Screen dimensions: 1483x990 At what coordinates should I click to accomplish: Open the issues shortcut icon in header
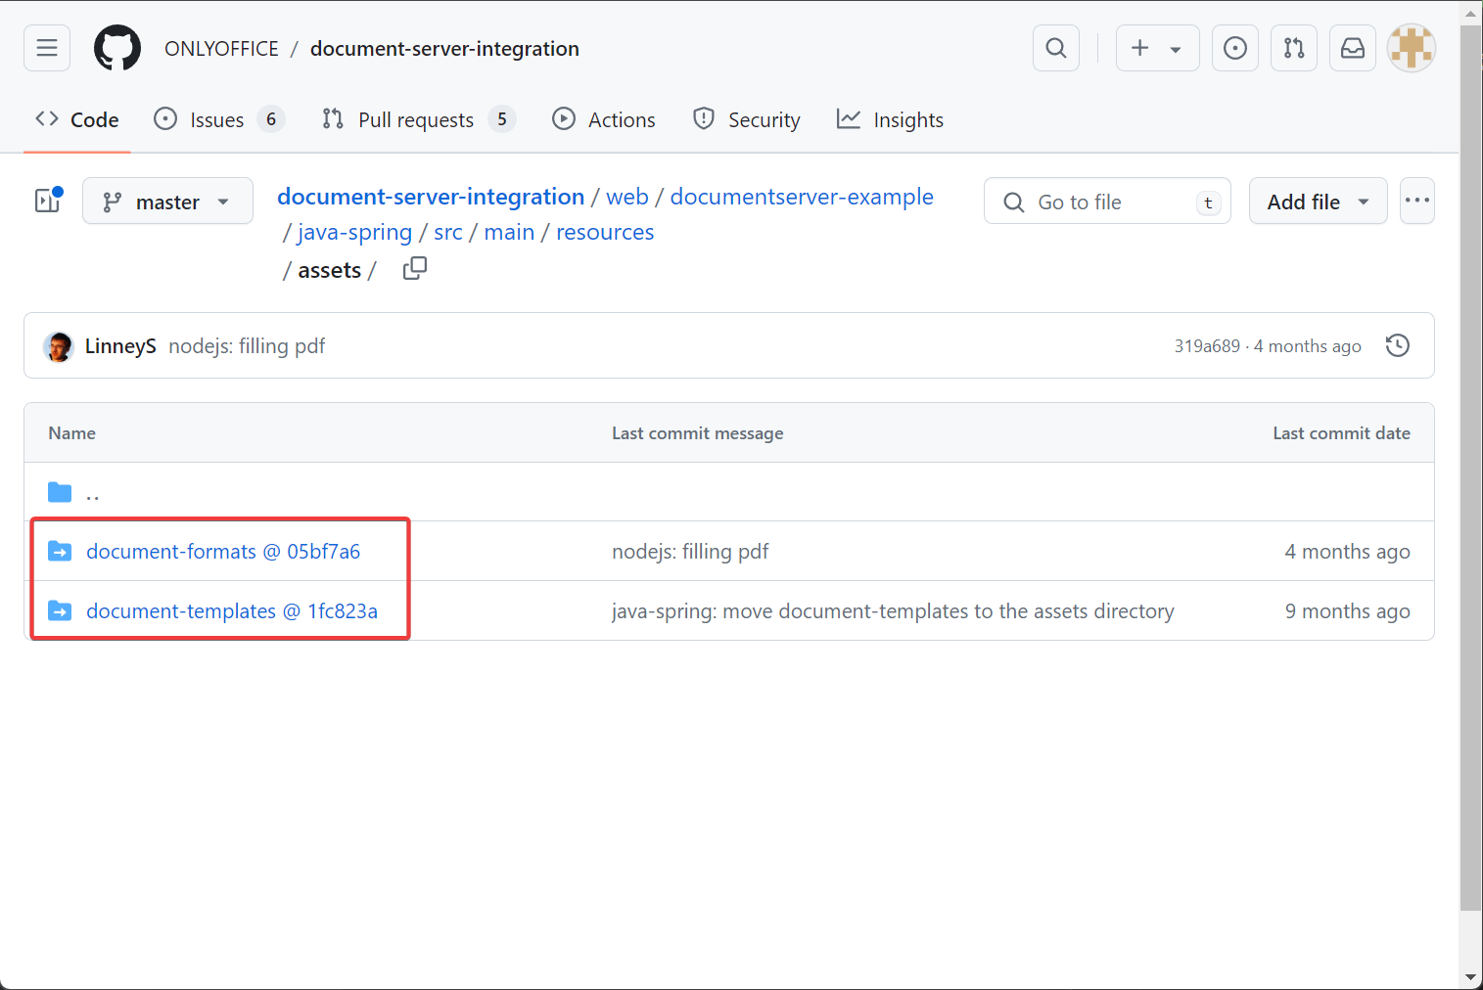pos(1234,48)
